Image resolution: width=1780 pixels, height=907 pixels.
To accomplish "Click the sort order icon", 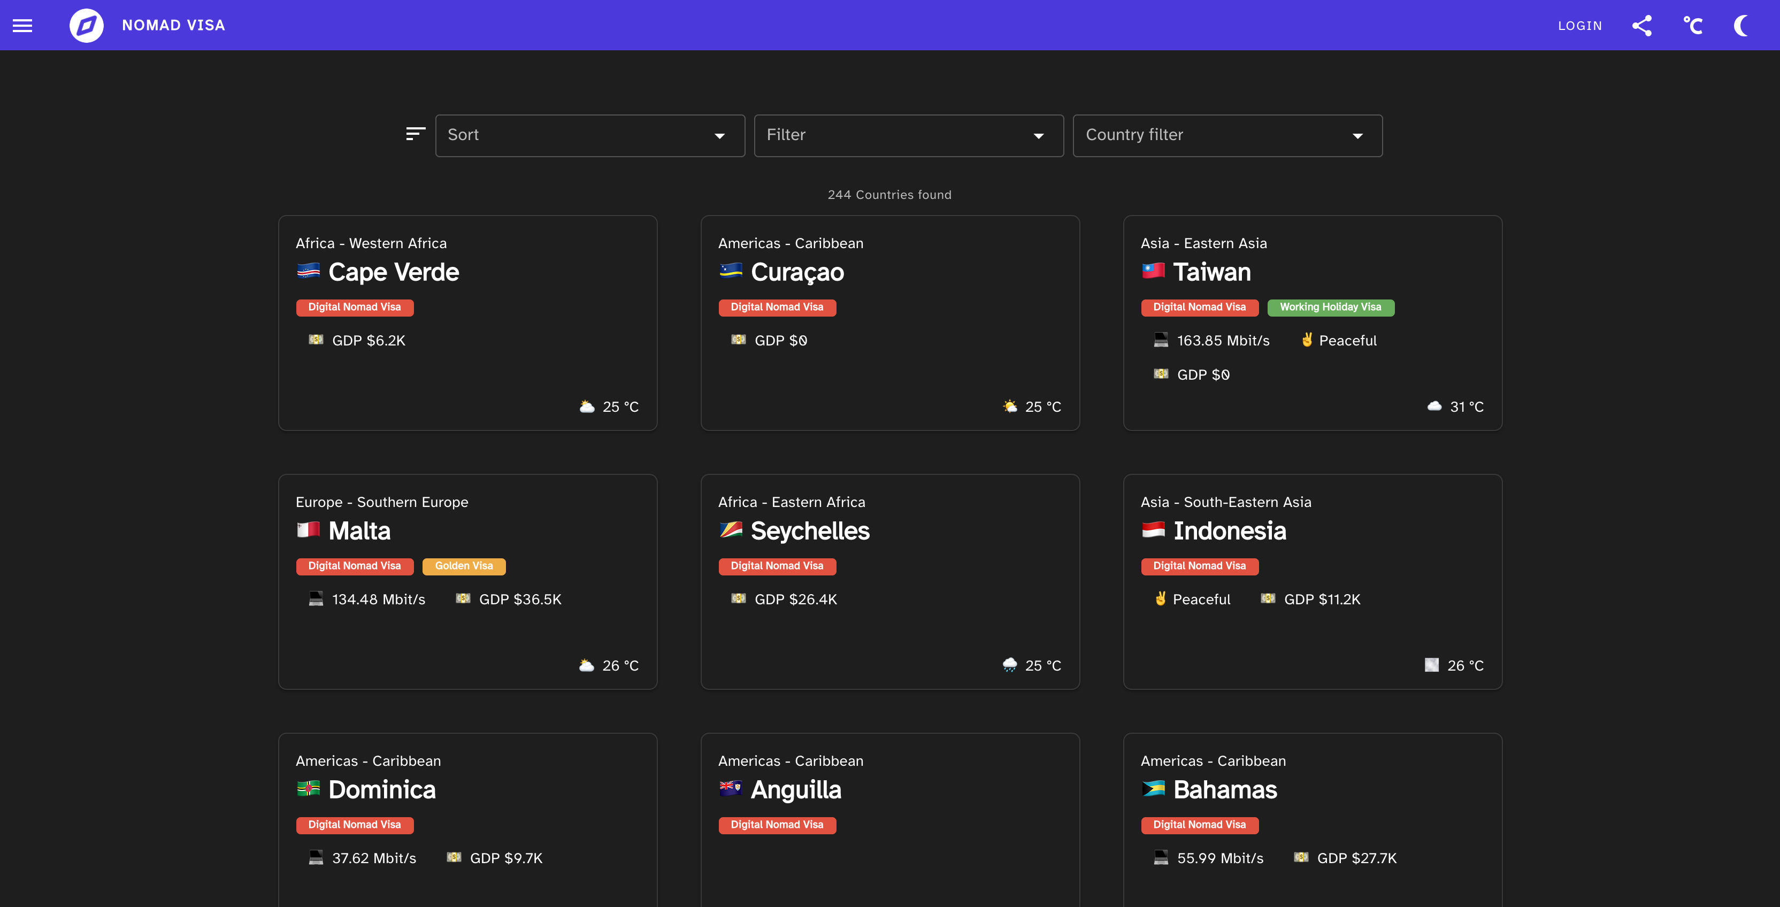I will point(415,134).
